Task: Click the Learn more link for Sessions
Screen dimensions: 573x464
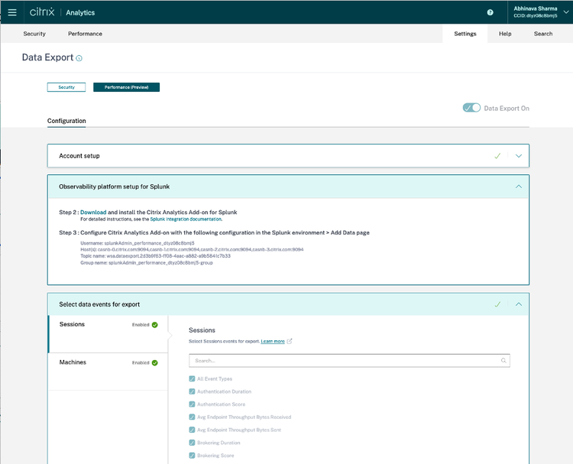Action: click(273, 341)
